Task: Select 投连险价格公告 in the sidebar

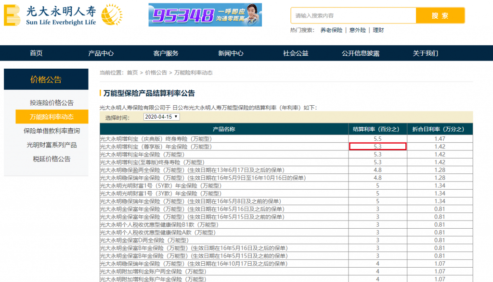Action: (52, 103)
